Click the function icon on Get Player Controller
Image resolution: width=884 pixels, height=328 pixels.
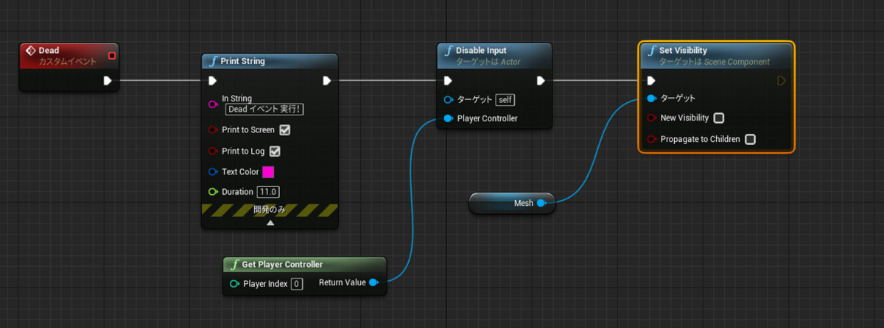click(234, 264)
